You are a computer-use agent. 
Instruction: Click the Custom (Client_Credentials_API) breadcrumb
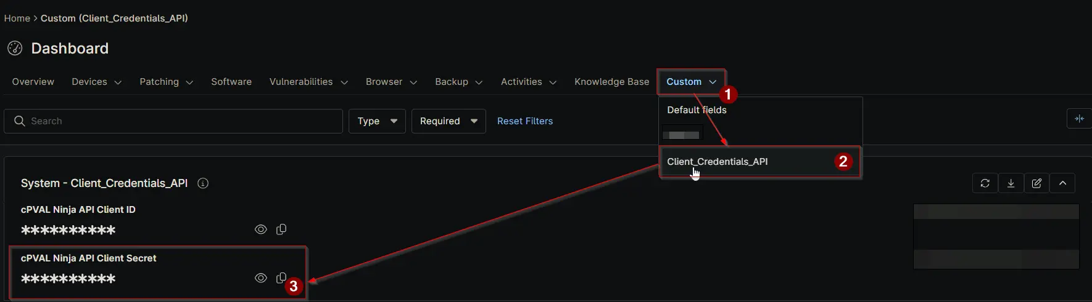pos(114,18)
